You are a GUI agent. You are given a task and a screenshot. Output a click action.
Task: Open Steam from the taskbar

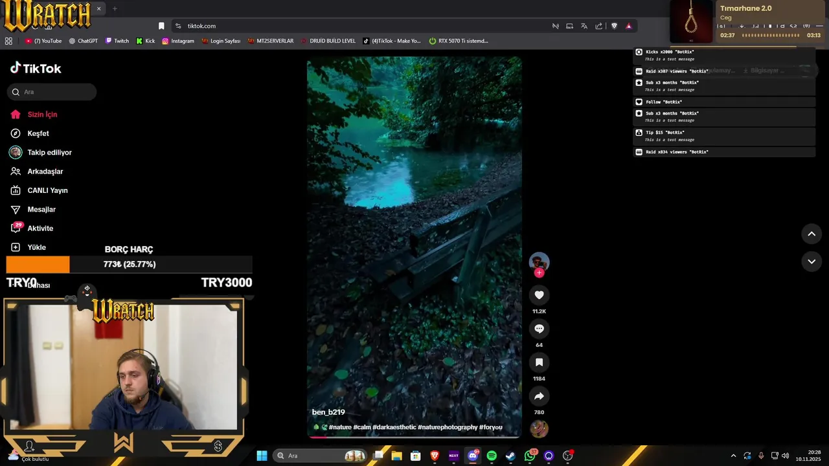click(510, 456)
